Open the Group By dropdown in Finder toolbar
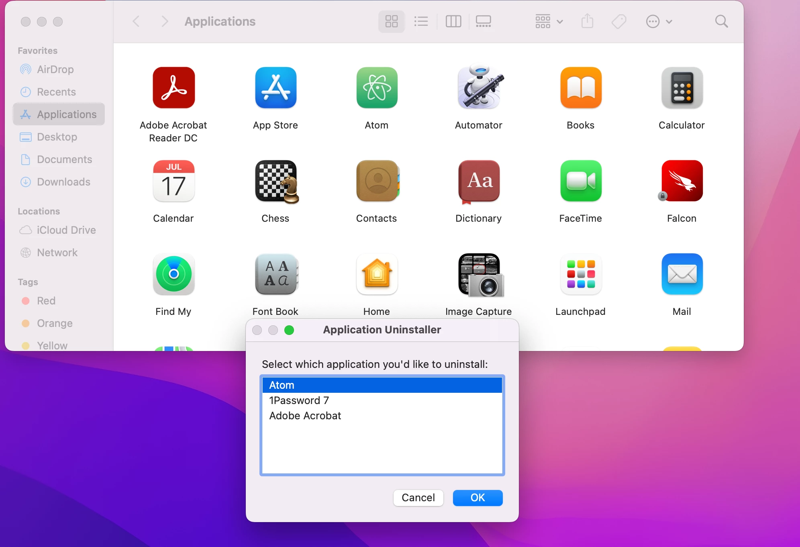The height and width of the screenshot is (547, 800). (x=549, y=21)
